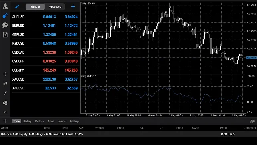Click the plus icon beside Trade tab
Viewport: 257px width, 145px height.
[5, 121]
